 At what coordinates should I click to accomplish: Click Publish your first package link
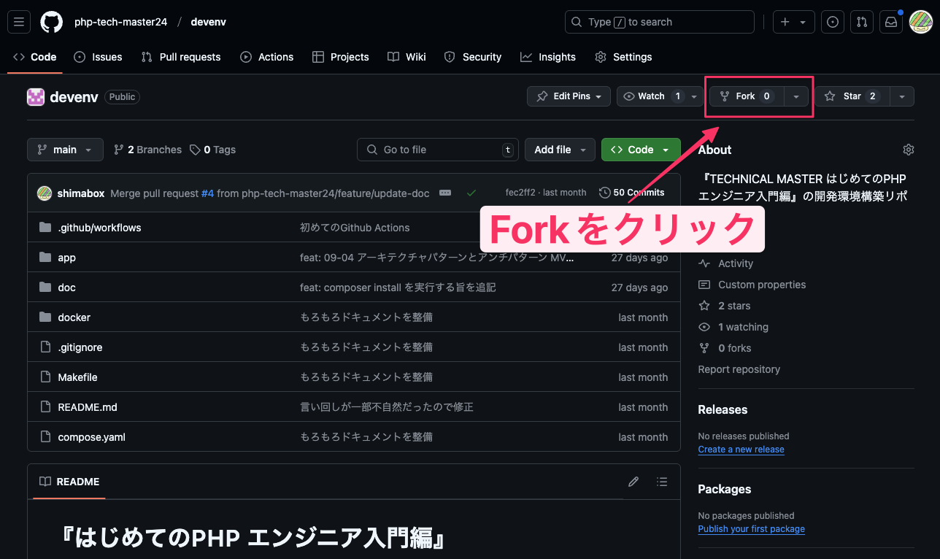[x=751, y=529]
